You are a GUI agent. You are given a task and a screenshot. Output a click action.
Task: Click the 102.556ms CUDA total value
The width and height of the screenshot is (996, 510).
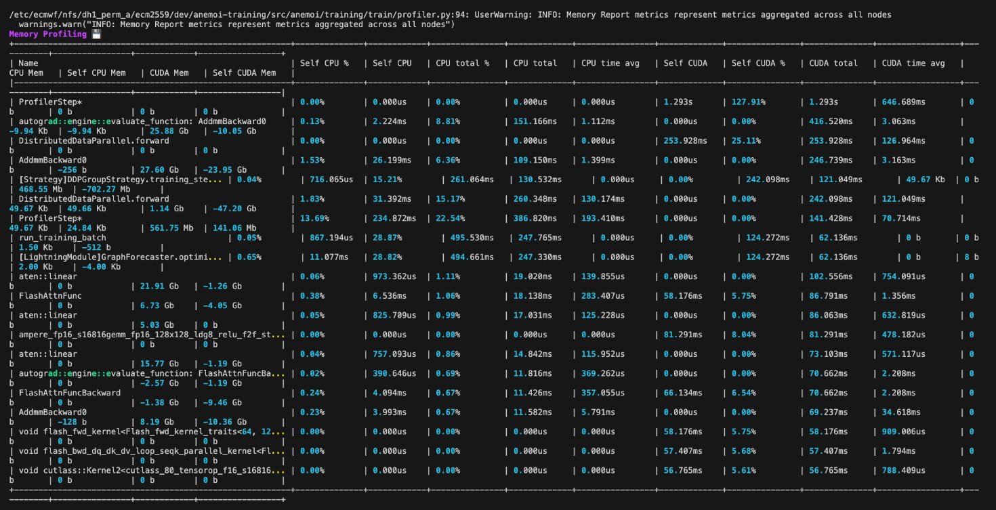pyautogui.click(x=831, y=276)
